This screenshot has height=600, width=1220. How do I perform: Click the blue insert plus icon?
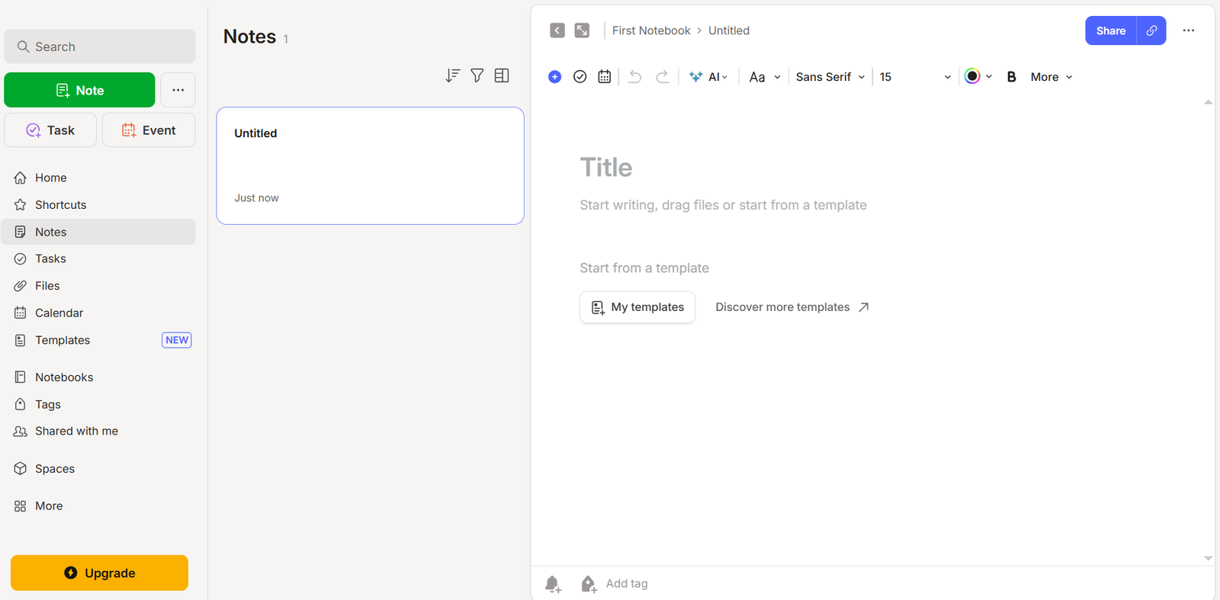554,77
